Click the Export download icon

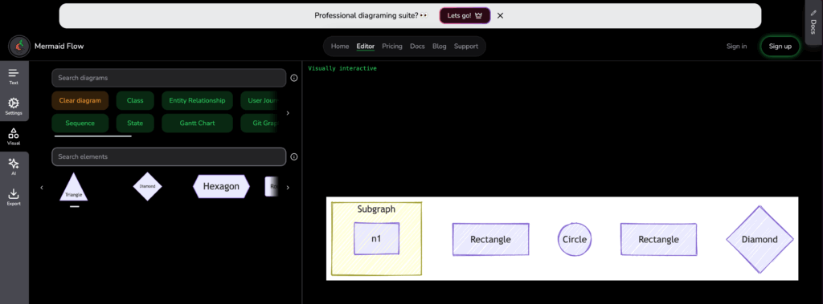[x=14, y=197]
